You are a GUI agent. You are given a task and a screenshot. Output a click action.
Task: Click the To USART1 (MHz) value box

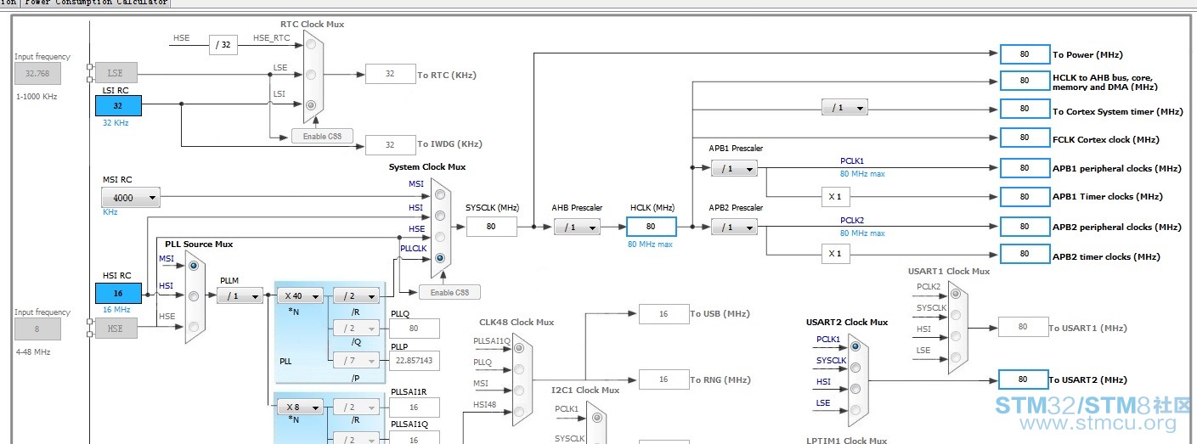(x=1023, y=327)
